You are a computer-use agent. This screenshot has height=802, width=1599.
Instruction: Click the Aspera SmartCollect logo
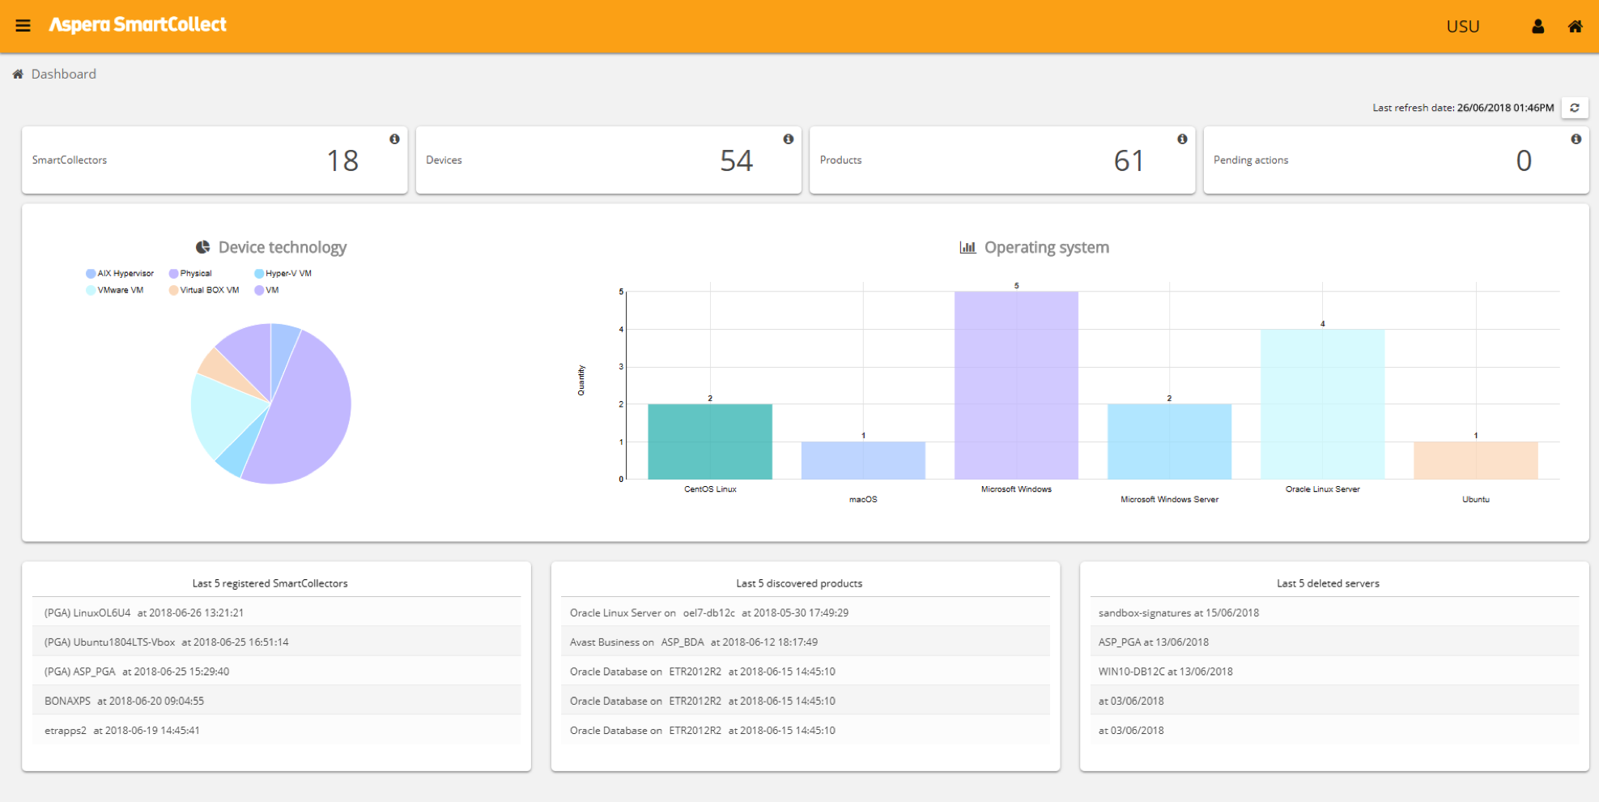click(138, 25)
